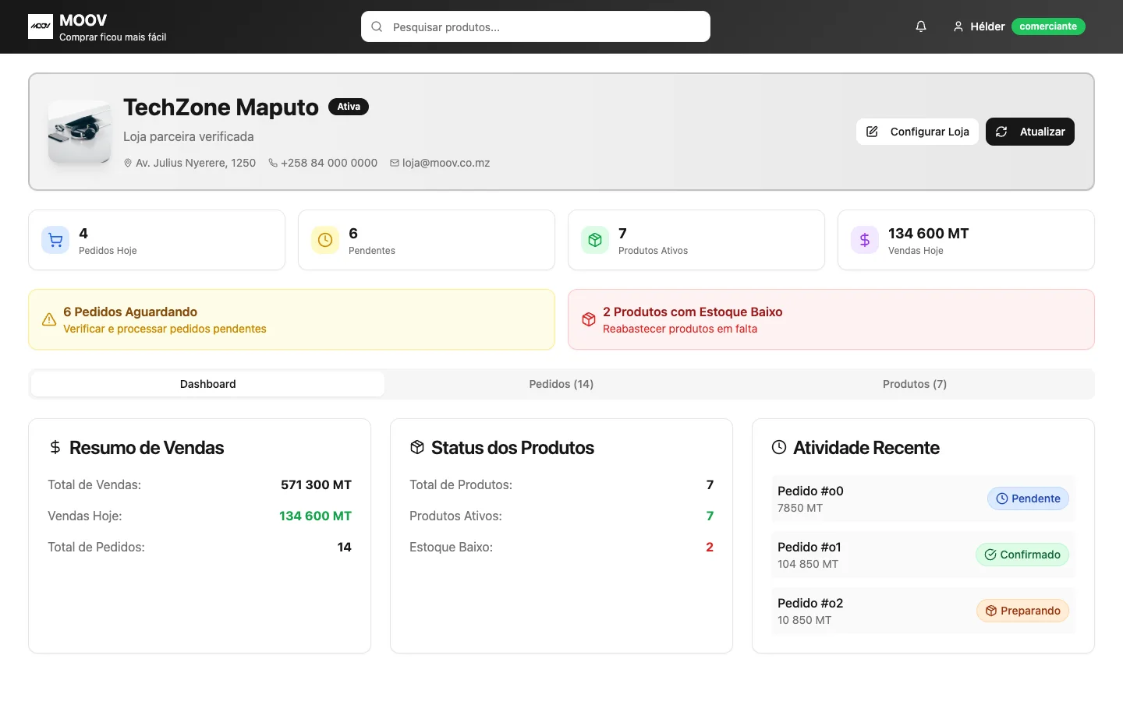This screenshot has height=701, width=1123.
Task: Click the warning triangle in Pedidos Aguardando alert
Action: pyautogui.click(x=49, y=319)
